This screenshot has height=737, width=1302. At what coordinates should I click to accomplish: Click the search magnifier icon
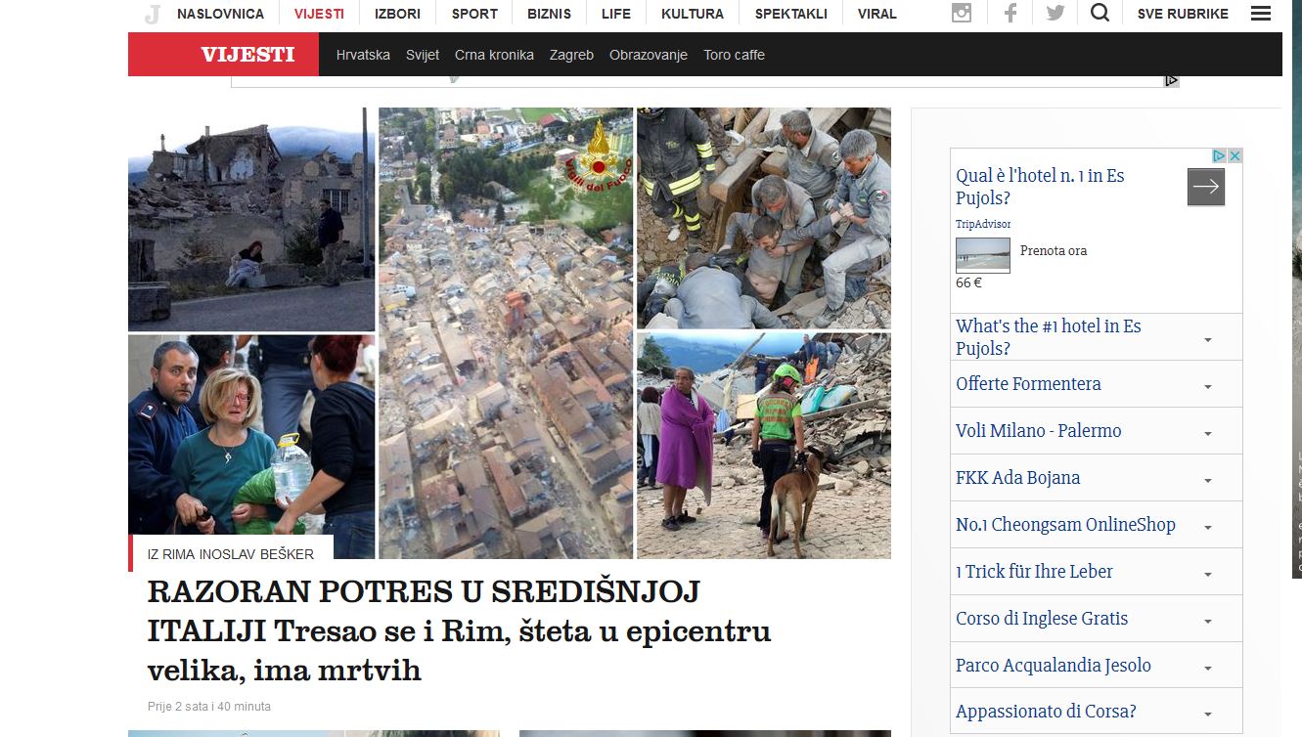pyautogui.click(x=1100, y=13)
